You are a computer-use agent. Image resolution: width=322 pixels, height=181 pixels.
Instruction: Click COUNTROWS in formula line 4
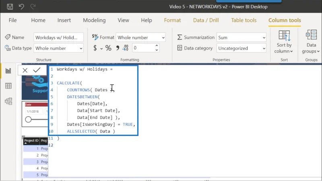(x=78, y=90)
